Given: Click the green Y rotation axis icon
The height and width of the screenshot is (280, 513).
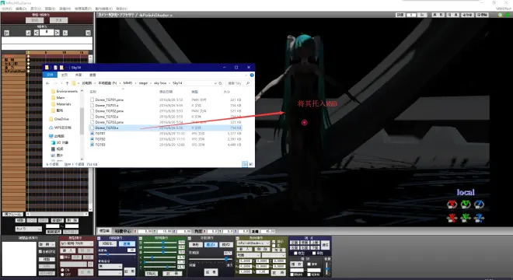Looking at the screenshot, I should [466, 205].
